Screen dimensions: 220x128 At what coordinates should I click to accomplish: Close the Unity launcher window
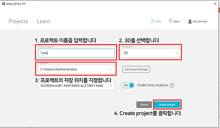coord(215,4)
